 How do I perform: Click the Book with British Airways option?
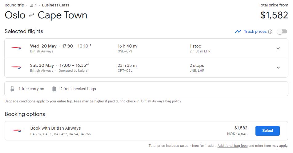click(55, 128)
